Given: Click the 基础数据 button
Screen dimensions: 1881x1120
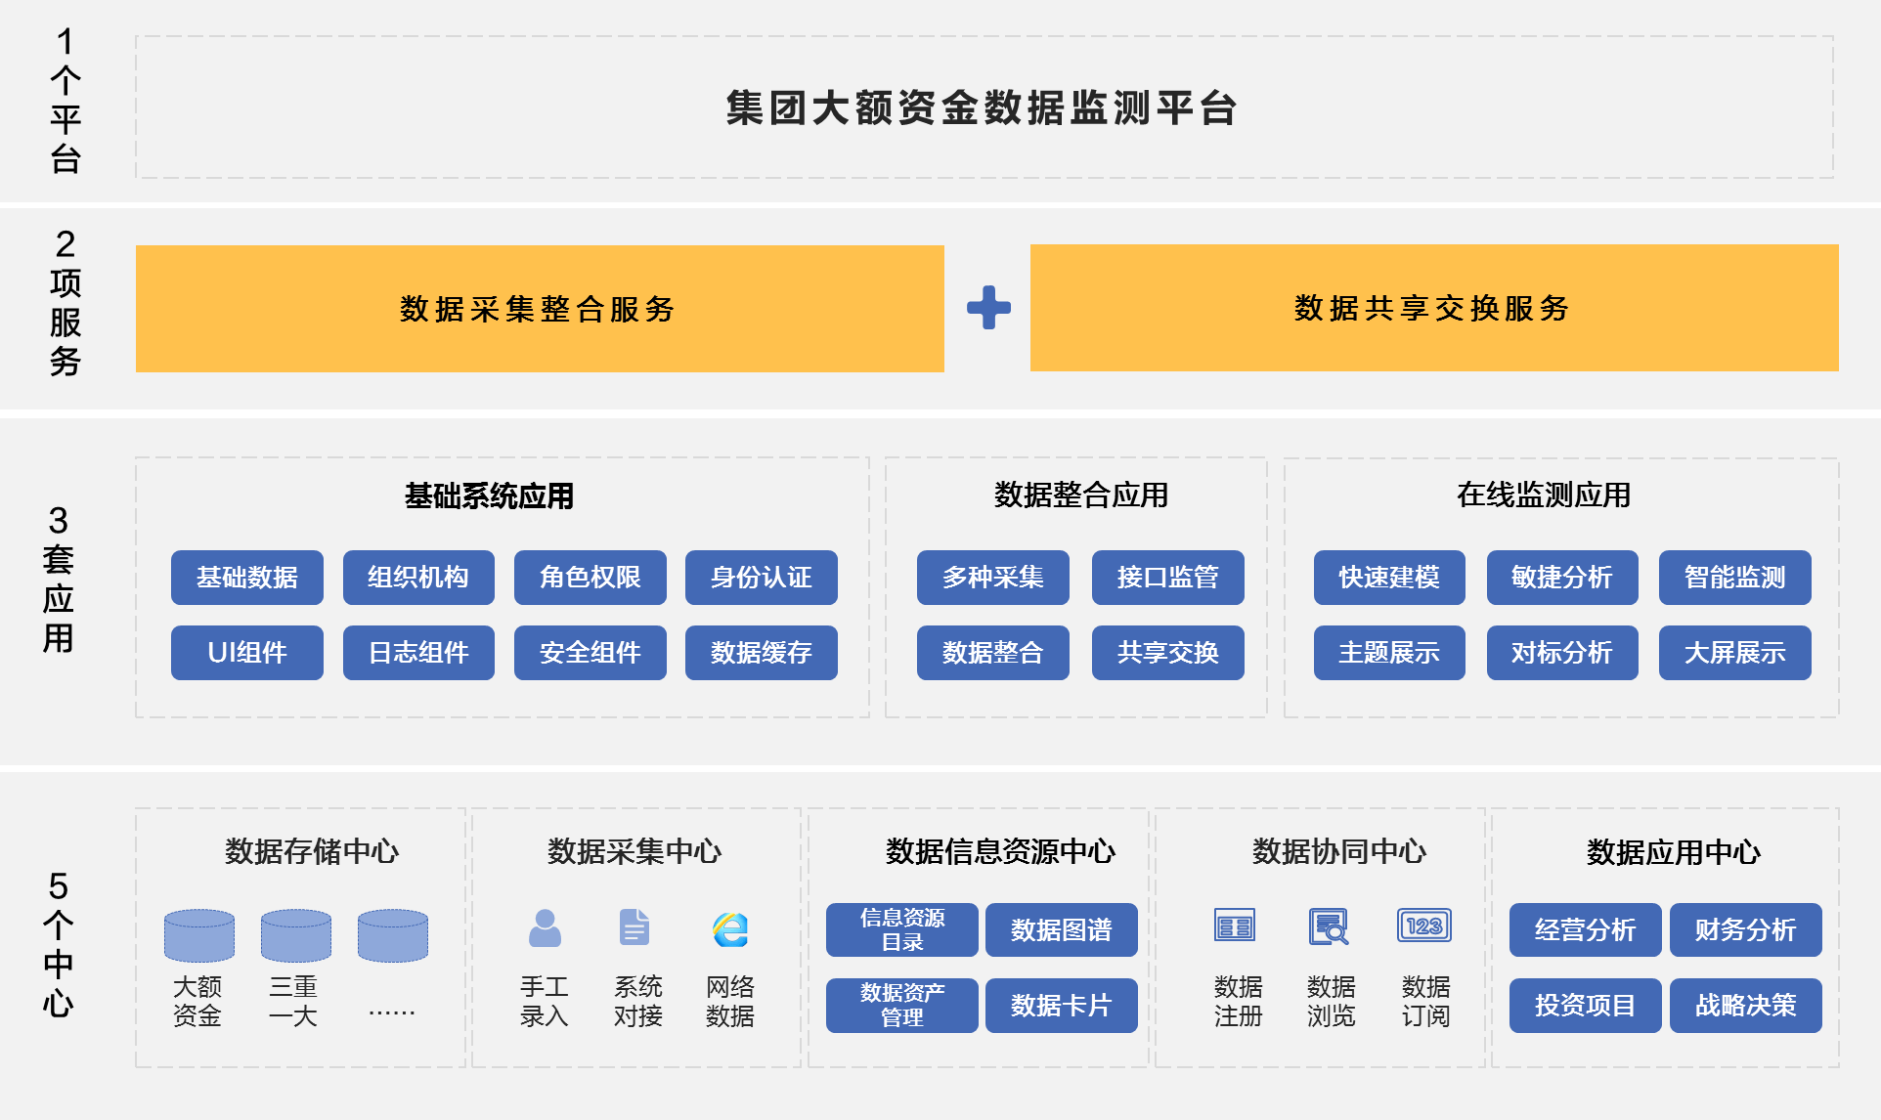Looking at the screenshot, I should coord(246,578).
